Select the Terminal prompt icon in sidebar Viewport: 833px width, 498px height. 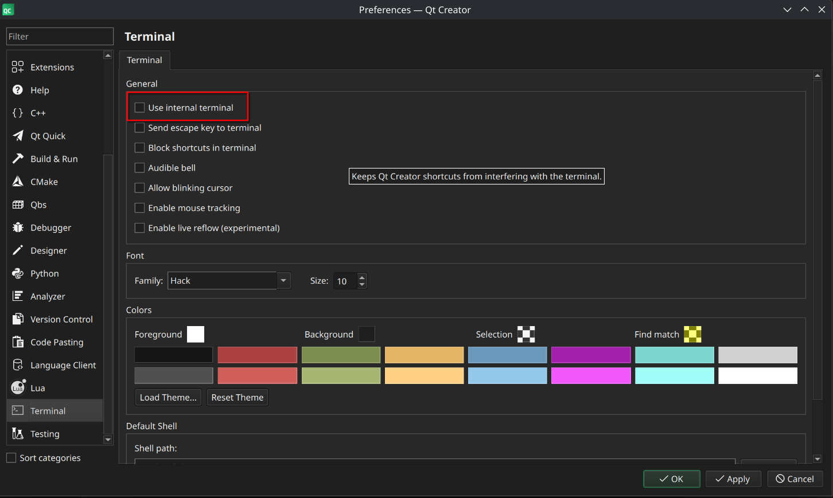coord(18,410)
